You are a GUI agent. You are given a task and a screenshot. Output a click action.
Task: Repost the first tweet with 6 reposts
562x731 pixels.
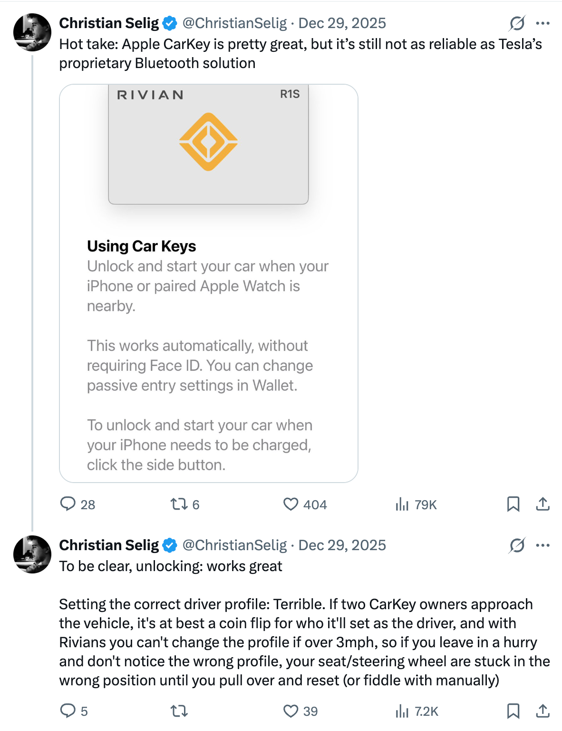(185, 504)
